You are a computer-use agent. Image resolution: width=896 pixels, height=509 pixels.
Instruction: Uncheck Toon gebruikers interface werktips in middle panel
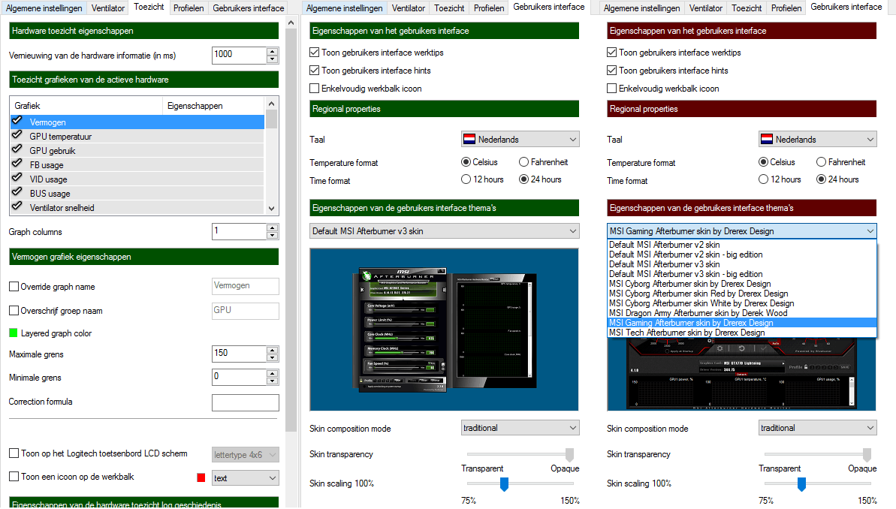314,52
